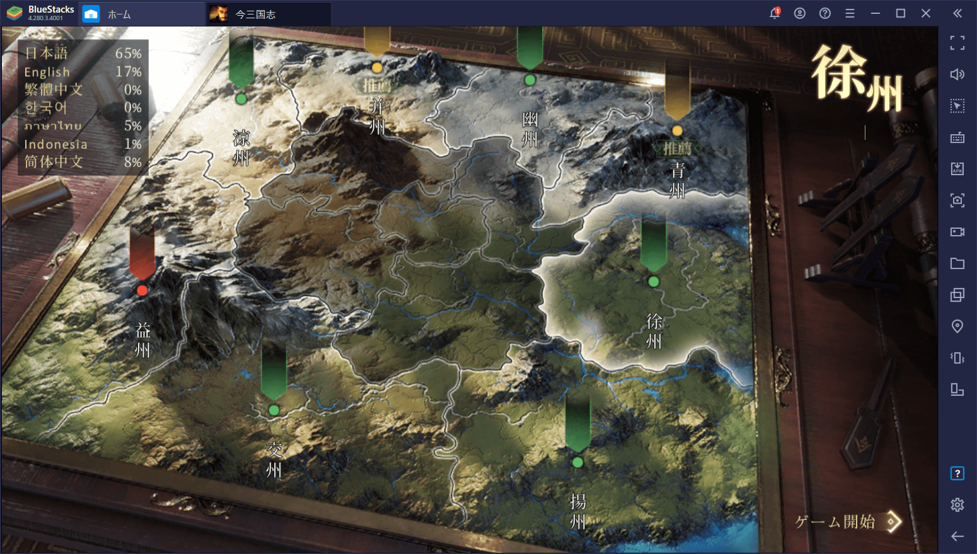Screen dimensions: 977x554
Task: Click the 推薦 label above 青州
Action: pyautogui.click(x=677, y=149)
